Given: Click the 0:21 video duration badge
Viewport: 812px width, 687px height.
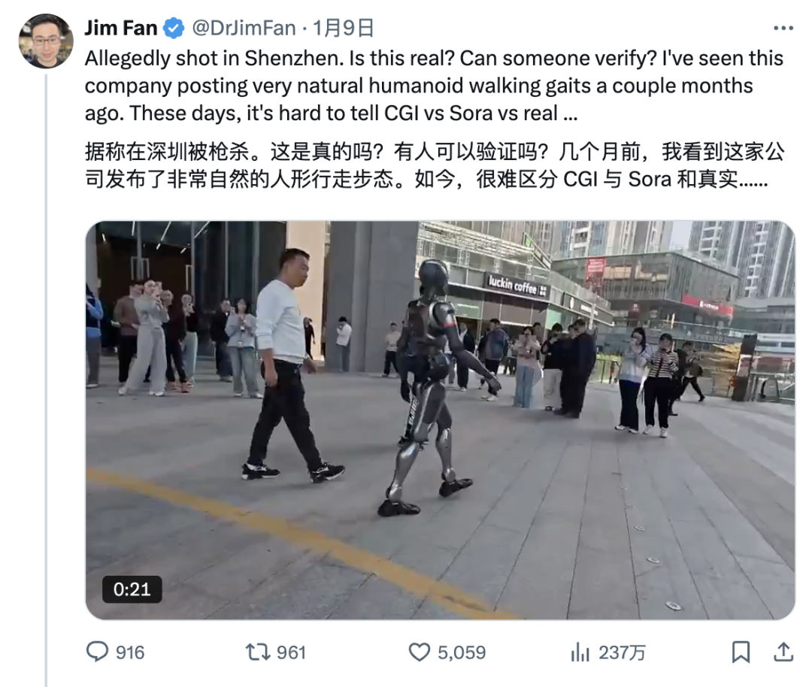Looking at the screenshot, I should [x=132, y=589].
